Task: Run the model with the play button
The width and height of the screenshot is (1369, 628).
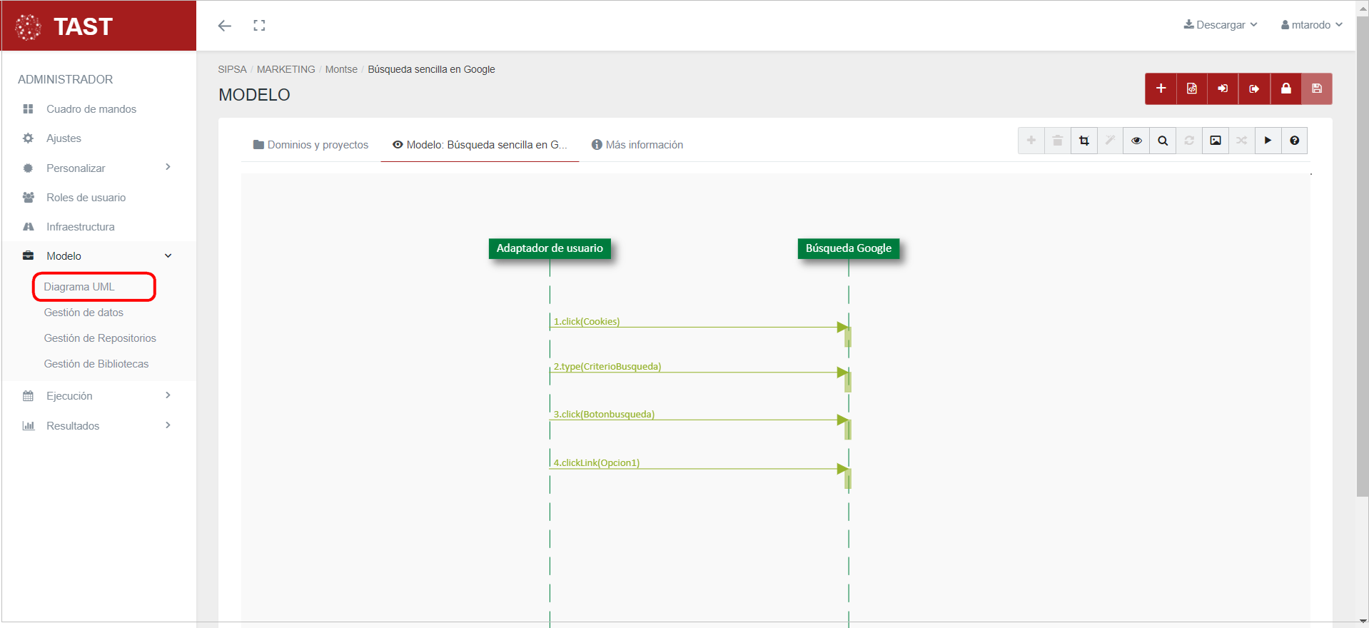Action: point(1268,141)
